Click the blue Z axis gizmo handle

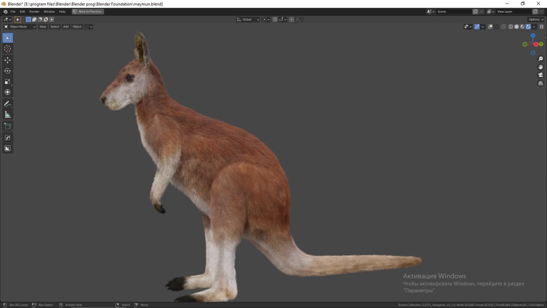tap(533, 36)
